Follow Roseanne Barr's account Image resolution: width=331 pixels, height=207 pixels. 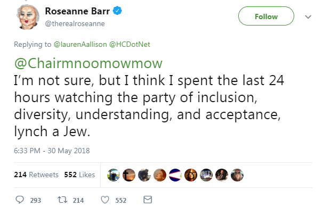coord(266,16)
